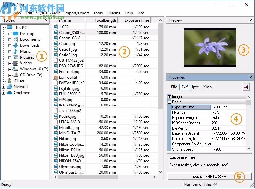The image size is (255, 189).
Task: Sort by the FocalLength column header
Action: tap(102, 20)
